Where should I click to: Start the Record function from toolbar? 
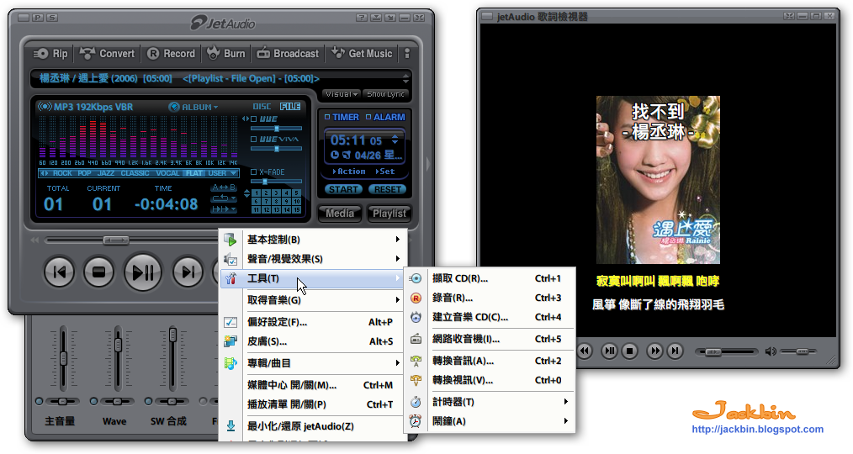point(171,53)
